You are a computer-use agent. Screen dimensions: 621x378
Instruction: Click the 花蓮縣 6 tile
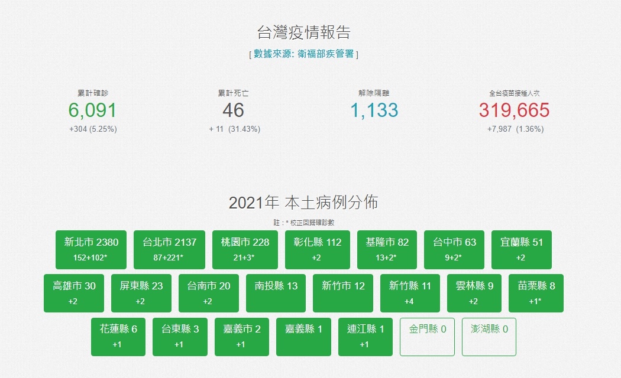click(x=118, y=337)
